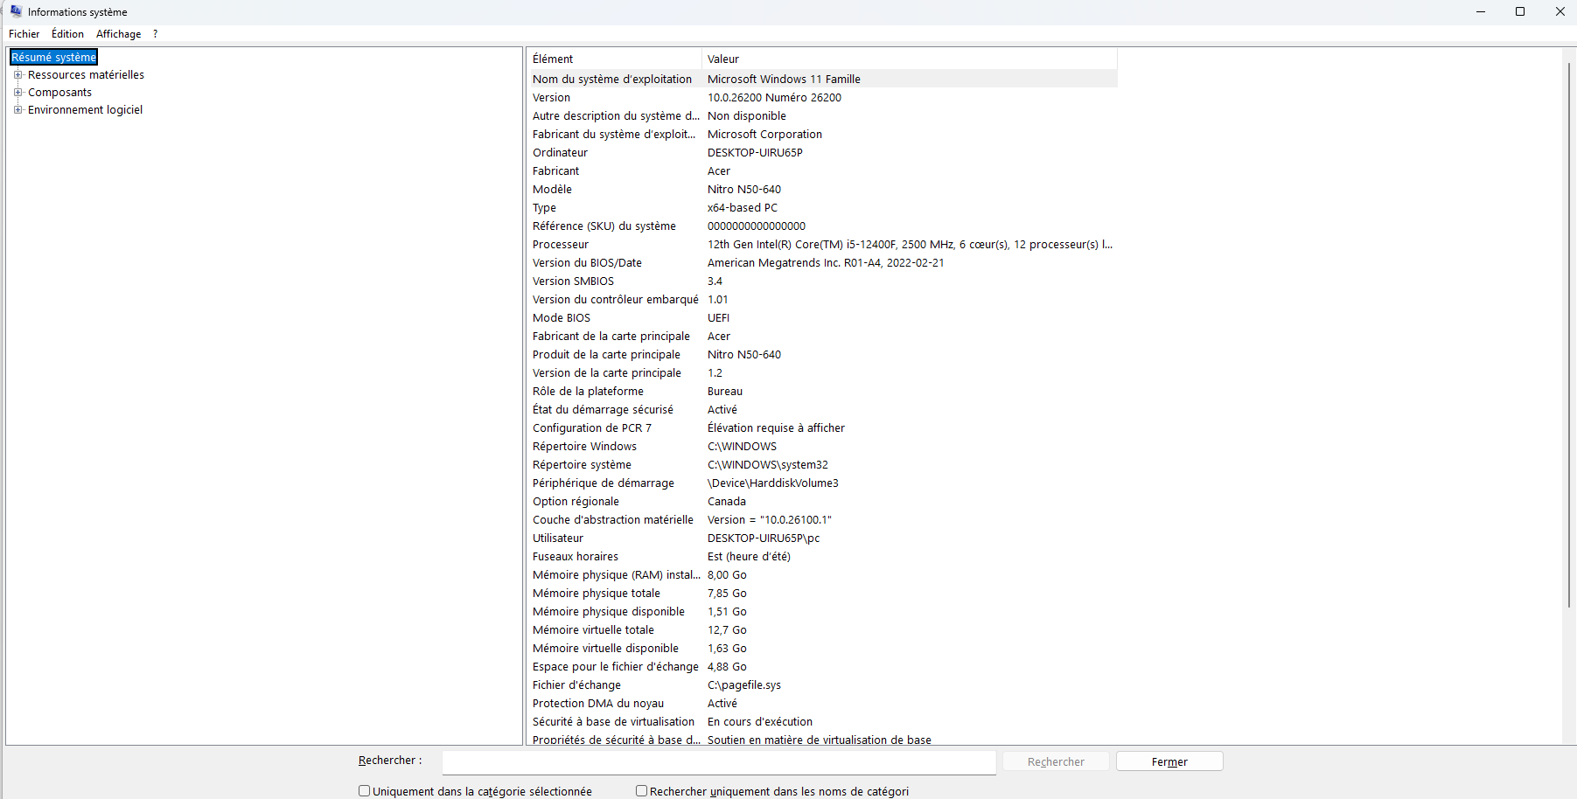Click the 'Configuration de PCR 7' row

point(822,428)
